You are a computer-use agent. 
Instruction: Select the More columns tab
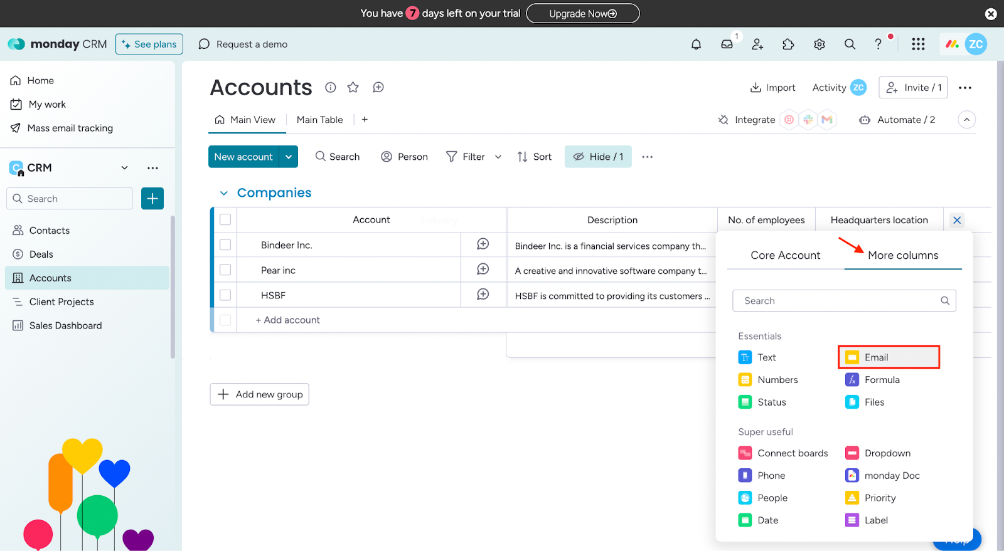(x=903, y=255)
